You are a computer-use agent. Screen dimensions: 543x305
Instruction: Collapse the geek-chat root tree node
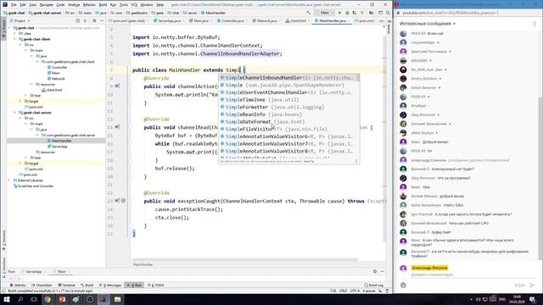point(9,28)
